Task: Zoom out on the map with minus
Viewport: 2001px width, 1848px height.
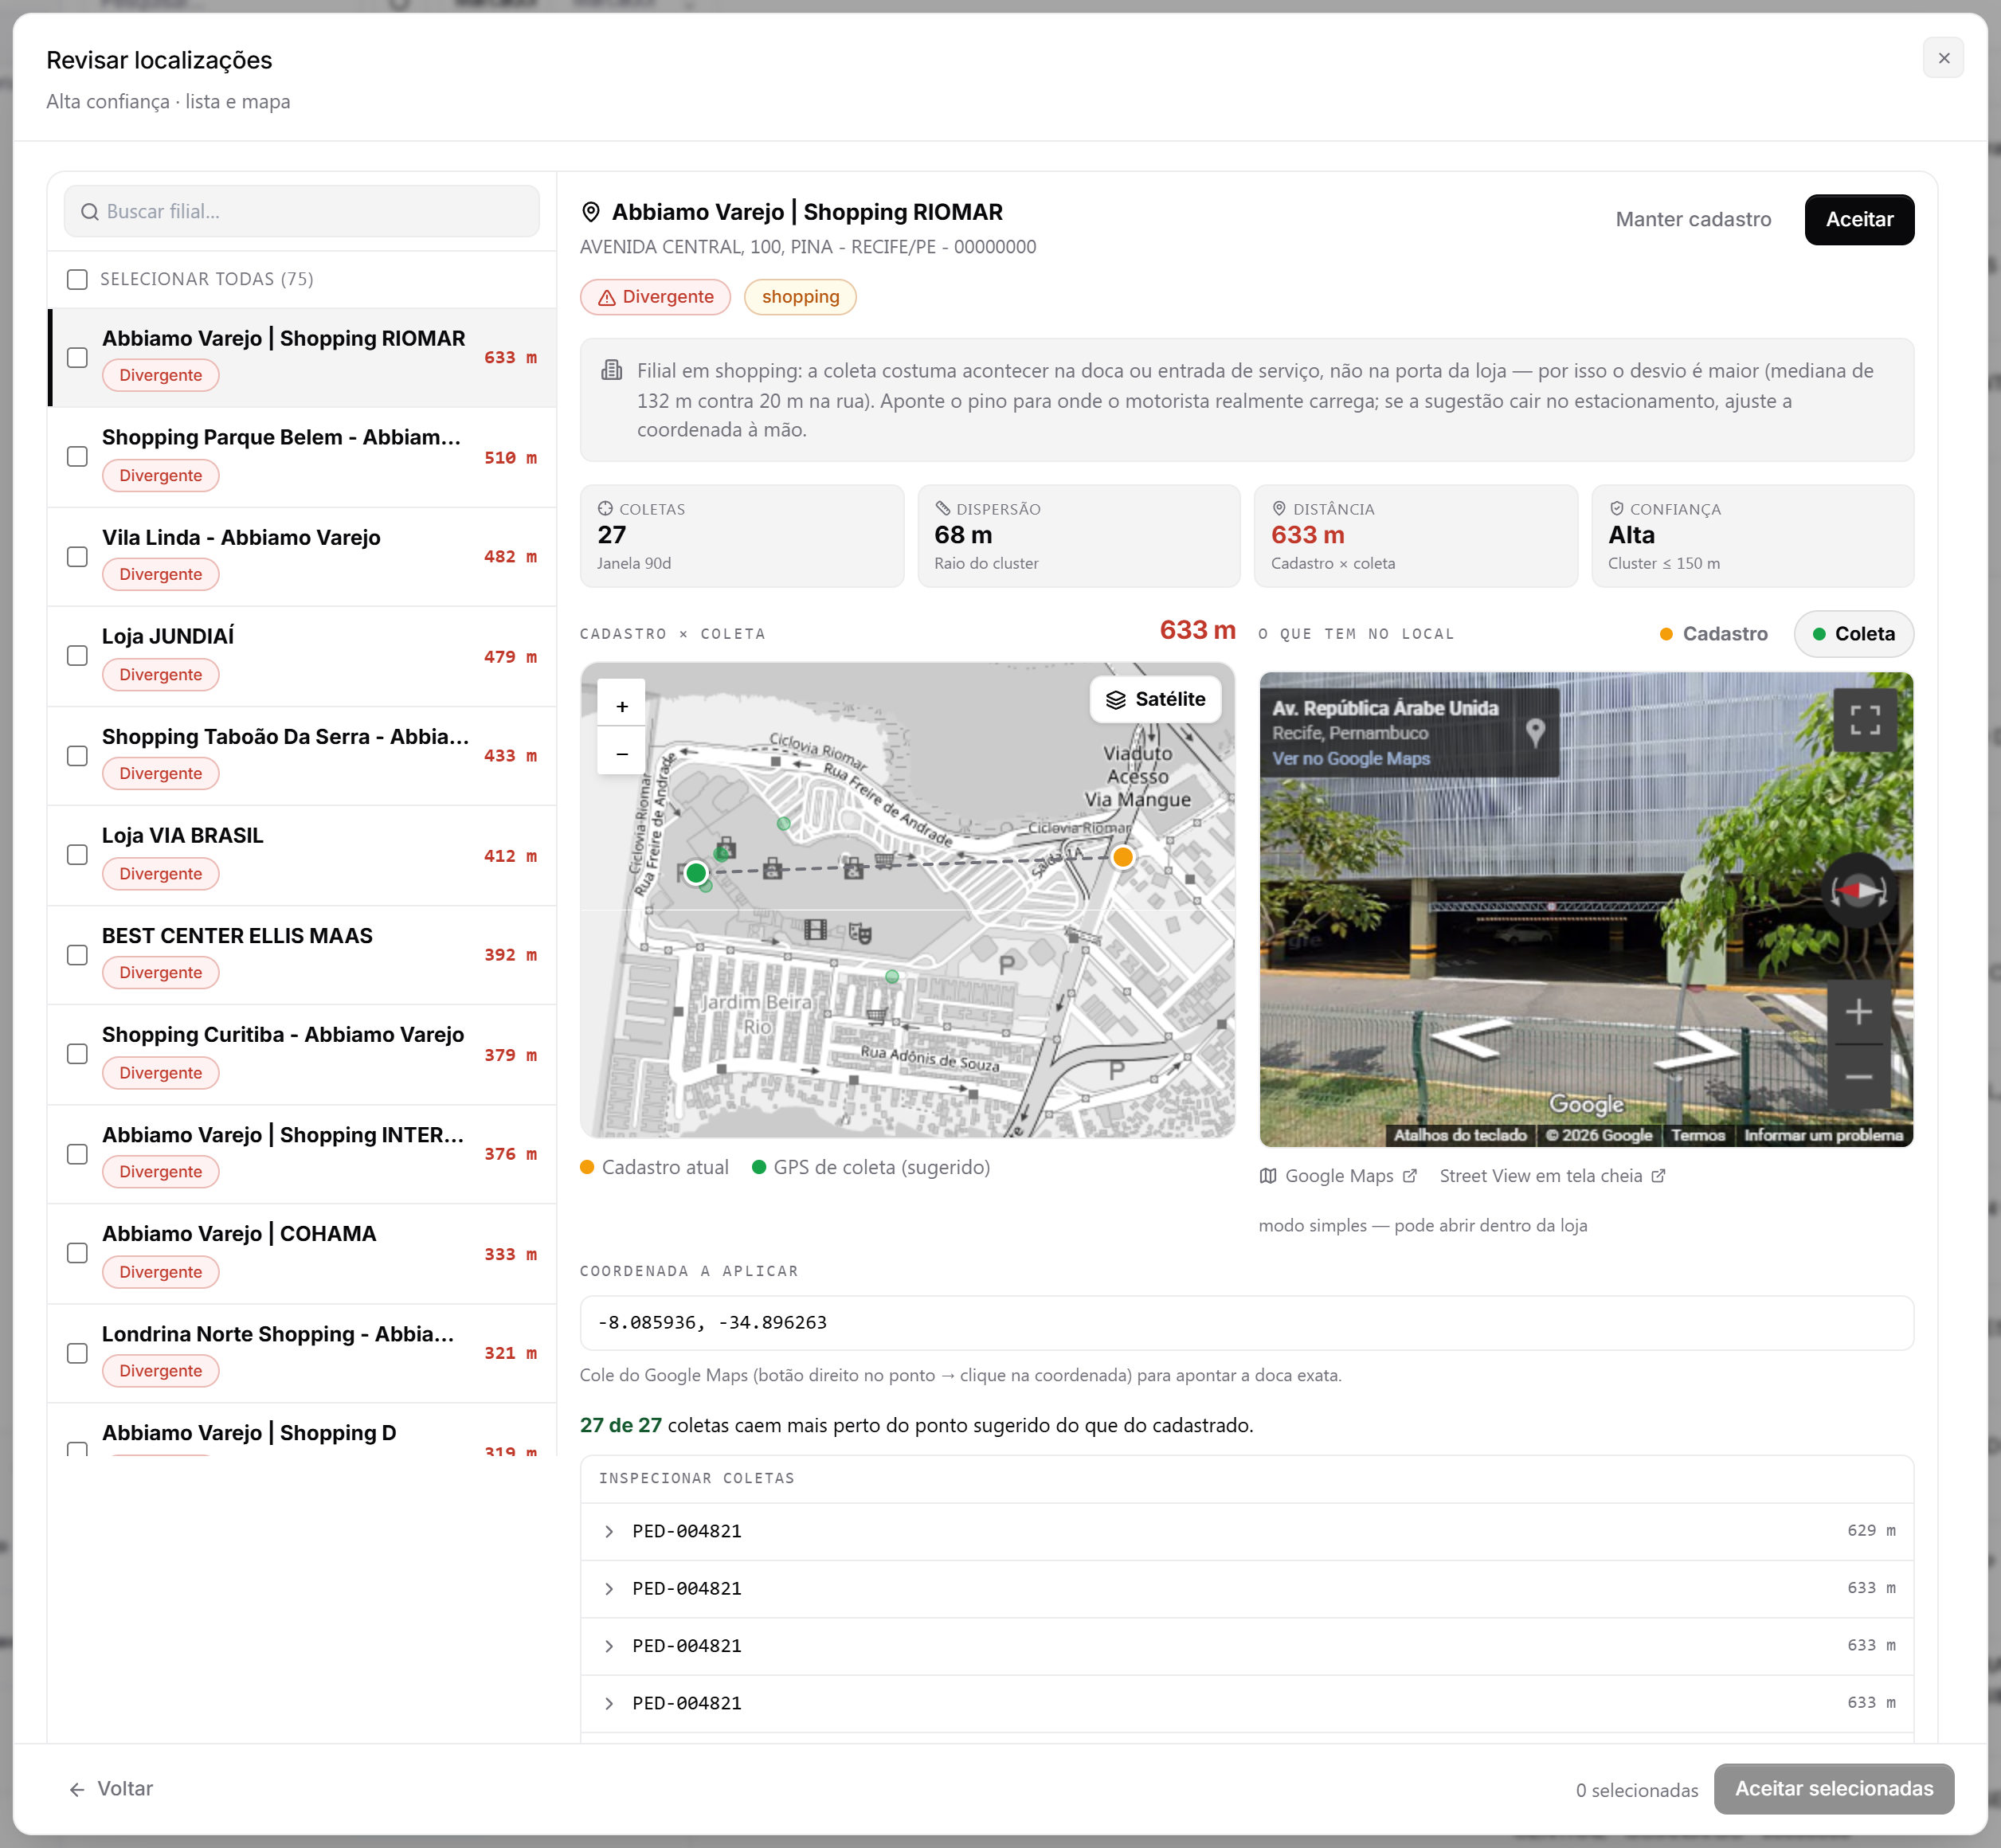Action: tap(622, 753)
